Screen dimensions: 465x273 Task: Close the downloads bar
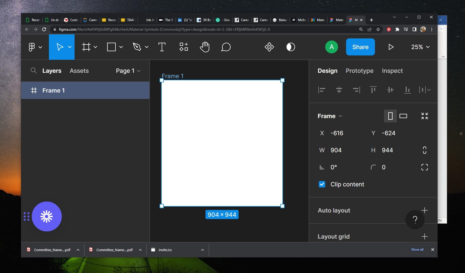pos(432,250)
